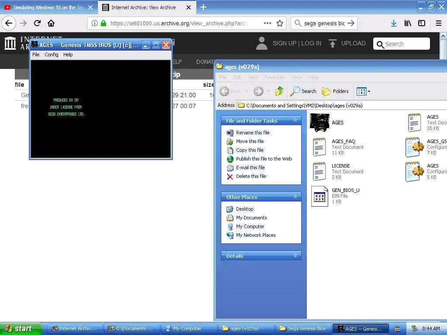The width and height of the screenshot is (447, 335).
Task: Click Search button in Explorer toolbar
Action: pyautogui.click(x=303, y=91)
